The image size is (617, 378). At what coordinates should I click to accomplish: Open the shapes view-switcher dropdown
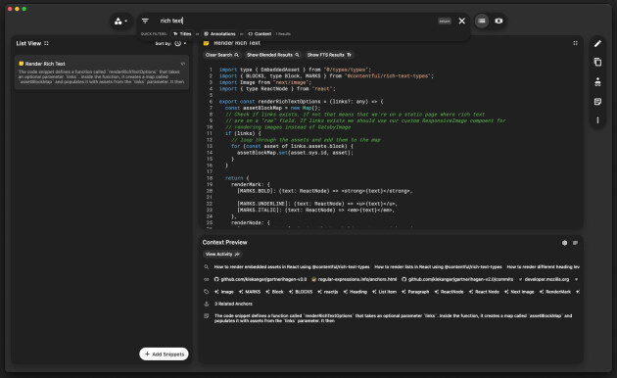[120, 22]
